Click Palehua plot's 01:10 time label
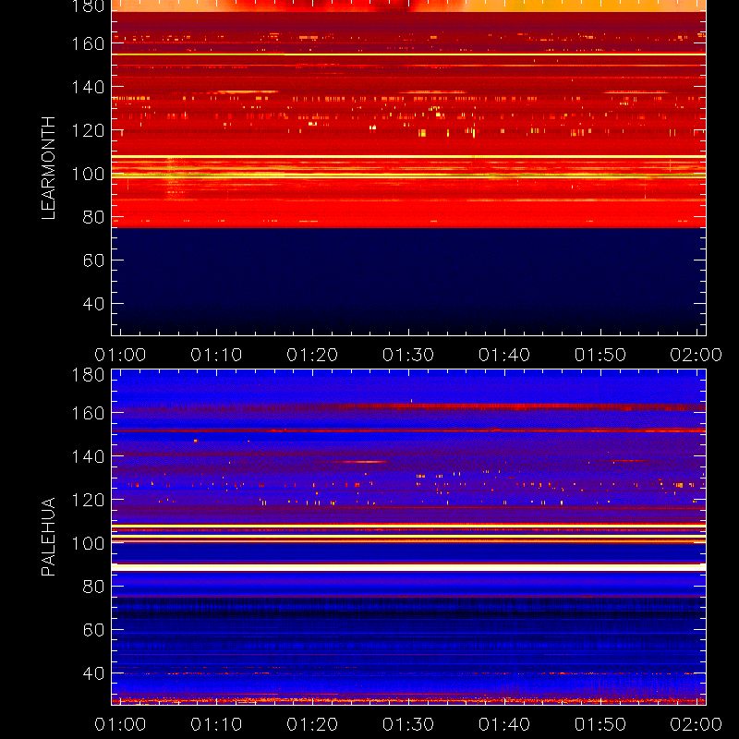This screenshot has height=739, width=739. point(216,724)
